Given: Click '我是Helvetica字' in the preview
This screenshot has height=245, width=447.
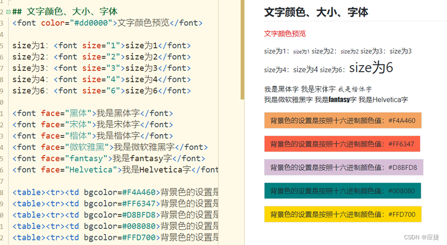Looking at the screenshot, I should [383, 100].
